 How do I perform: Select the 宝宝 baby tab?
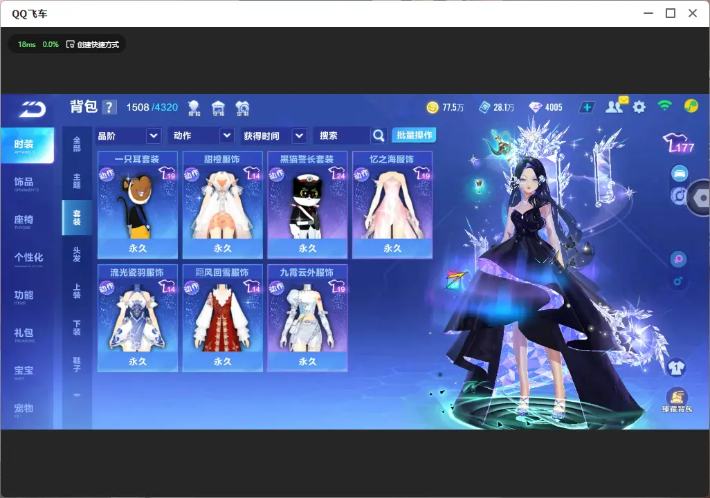[x=27, y=371]
